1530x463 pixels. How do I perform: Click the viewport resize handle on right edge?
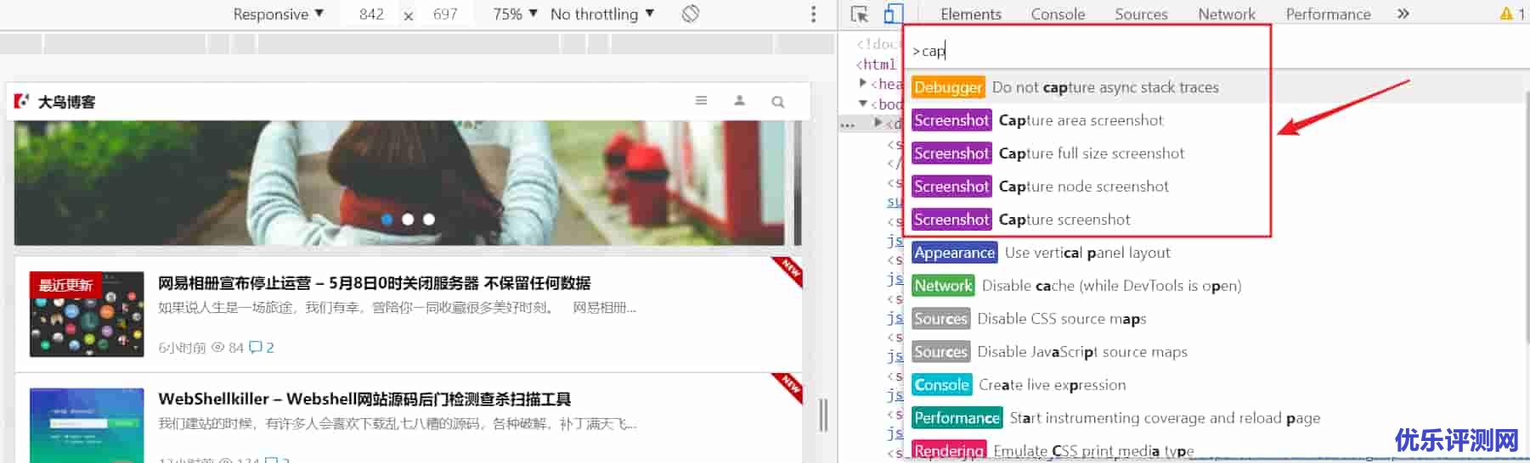823,416
